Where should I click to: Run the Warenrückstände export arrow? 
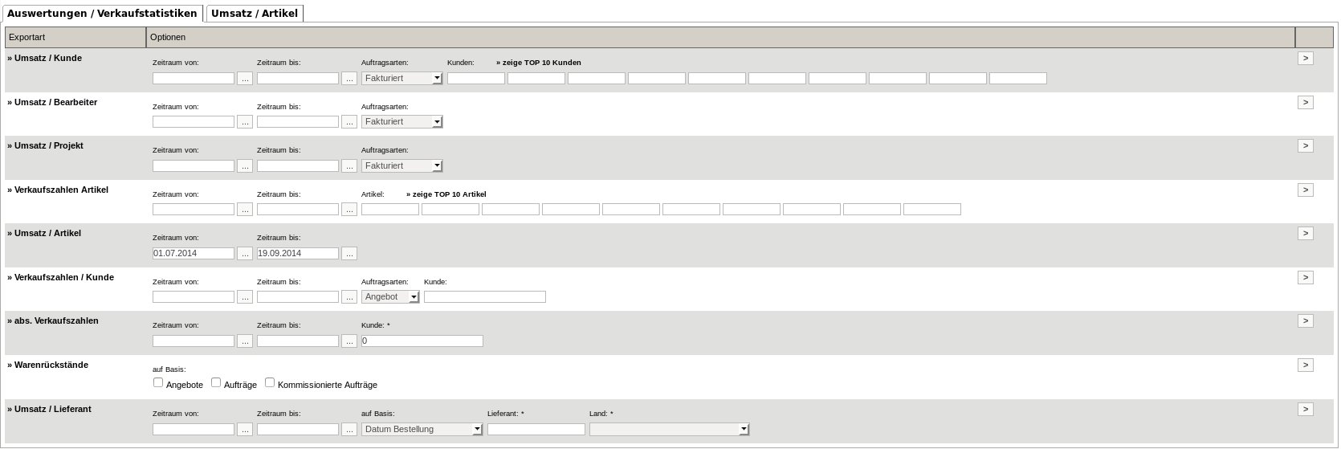pos(1306,365)
